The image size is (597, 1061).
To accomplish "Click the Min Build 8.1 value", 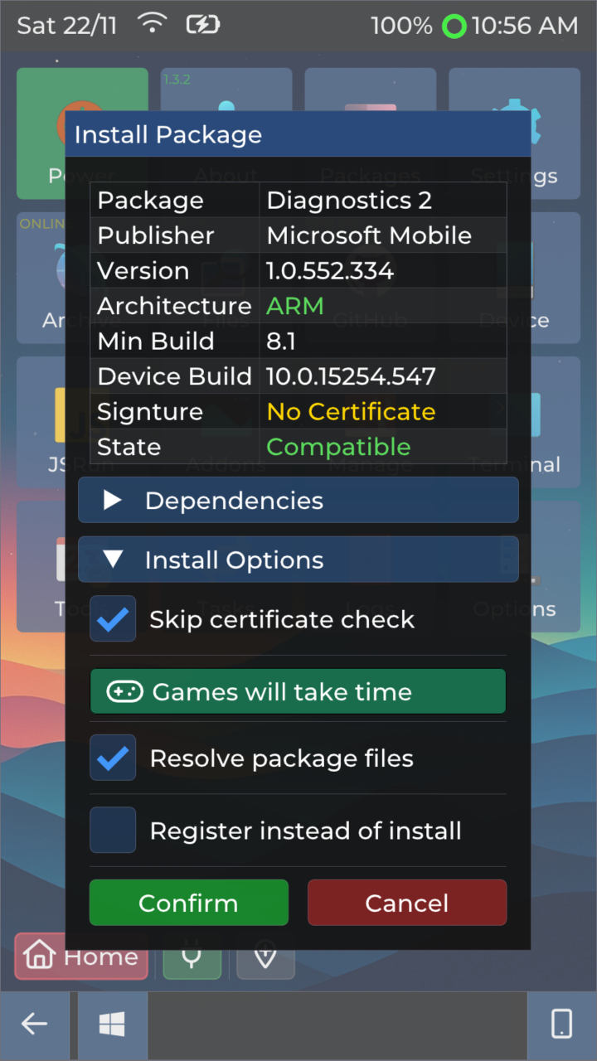I will 281,342.
